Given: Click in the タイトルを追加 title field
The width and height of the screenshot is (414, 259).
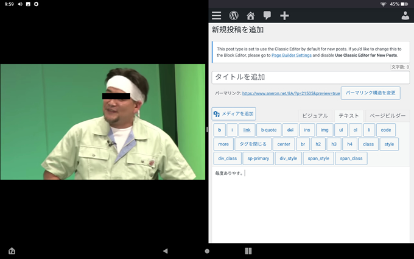Looking at the screenshot, I should [310, 77].
